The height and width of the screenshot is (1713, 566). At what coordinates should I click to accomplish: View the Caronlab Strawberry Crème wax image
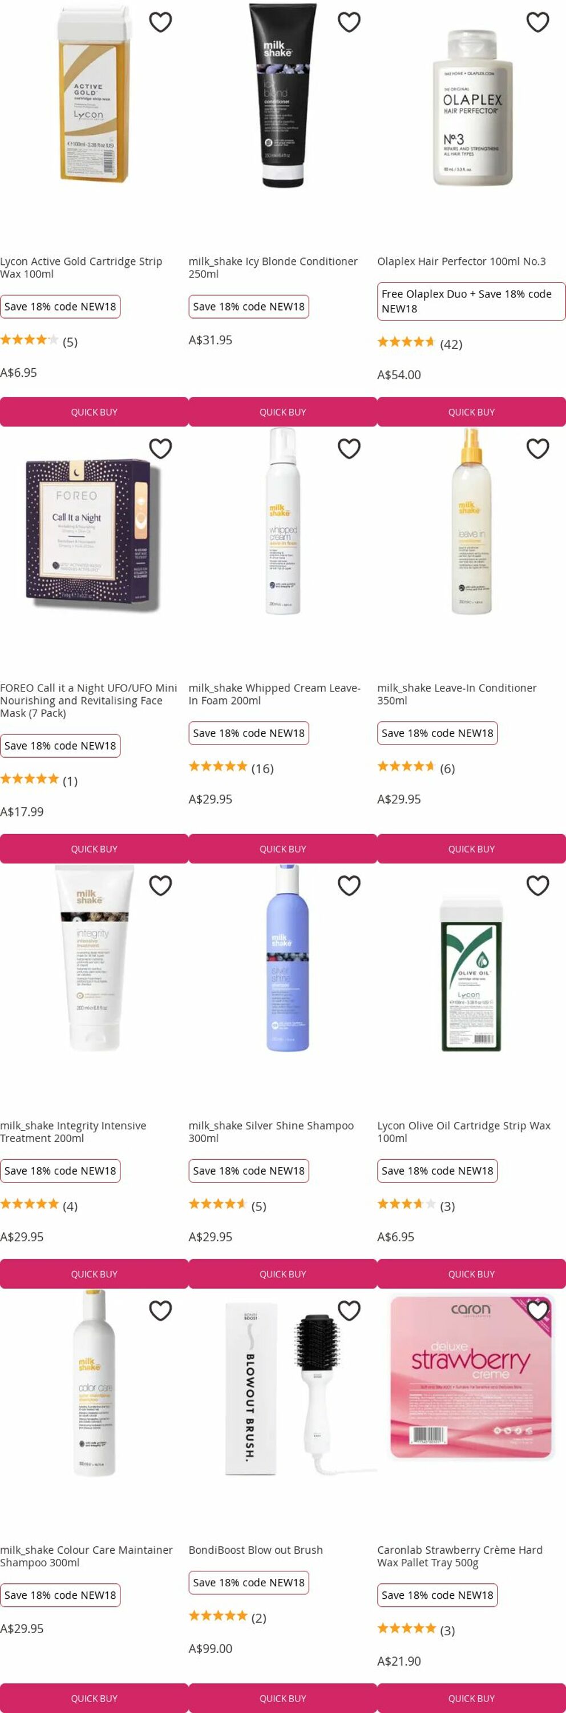pyautogui.click(x=472, y=1377)
